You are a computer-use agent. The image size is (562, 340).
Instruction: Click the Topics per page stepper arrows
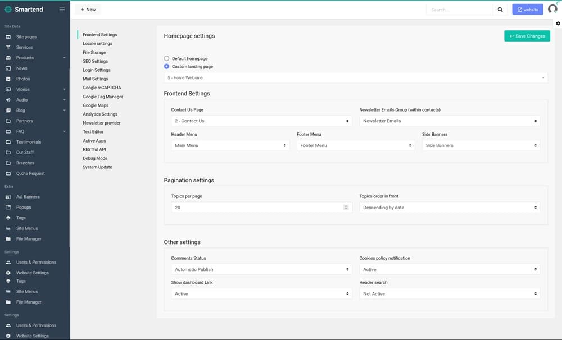tap(346, 208)
